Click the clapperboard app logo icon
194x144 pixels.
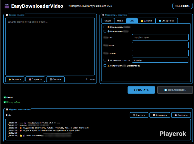click(7, 6)
